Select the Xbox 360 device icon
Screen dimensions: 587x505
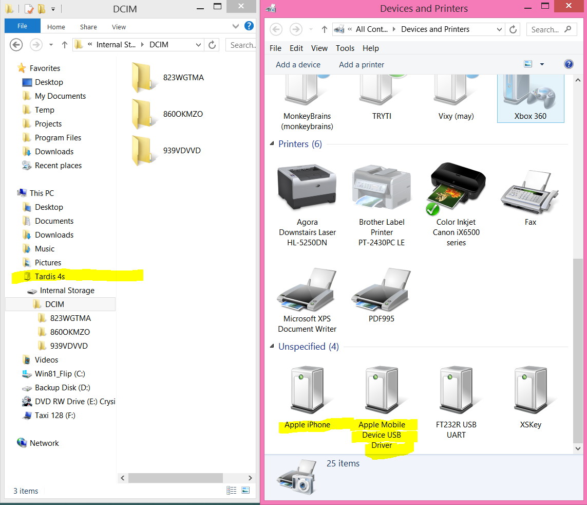[x=530, y=91]
